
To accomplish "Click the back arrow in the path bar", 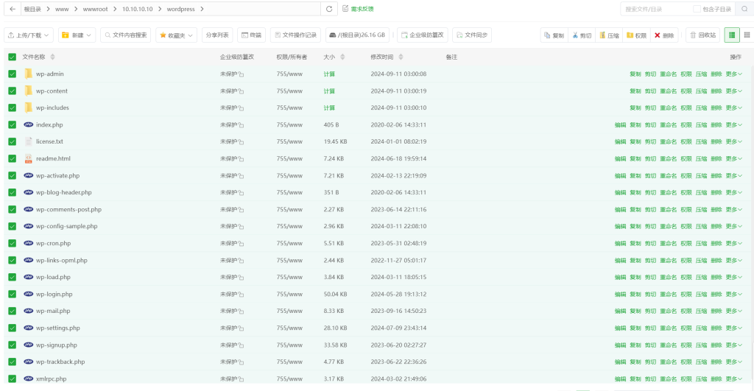I will pos(13,9).
